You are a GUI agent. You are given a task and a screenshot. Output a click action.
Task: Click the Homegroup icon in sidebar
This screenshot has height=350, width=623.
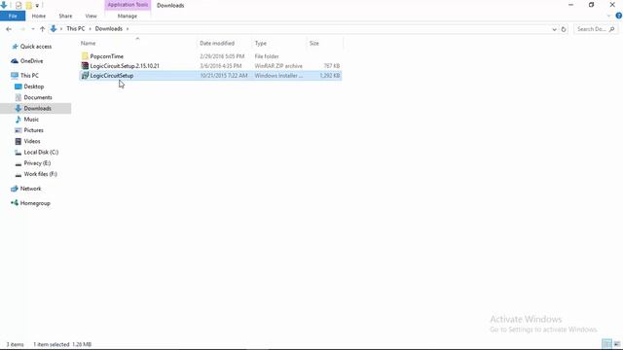click(x=15, y=203)
